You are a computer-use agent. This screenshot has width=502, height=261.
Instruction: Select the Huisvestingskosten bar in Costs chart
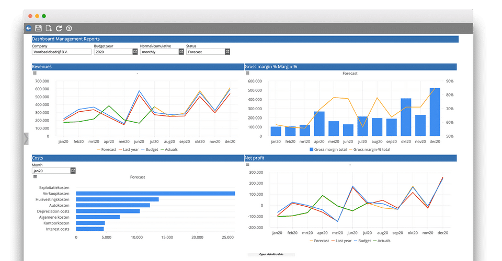coord(118,199)
